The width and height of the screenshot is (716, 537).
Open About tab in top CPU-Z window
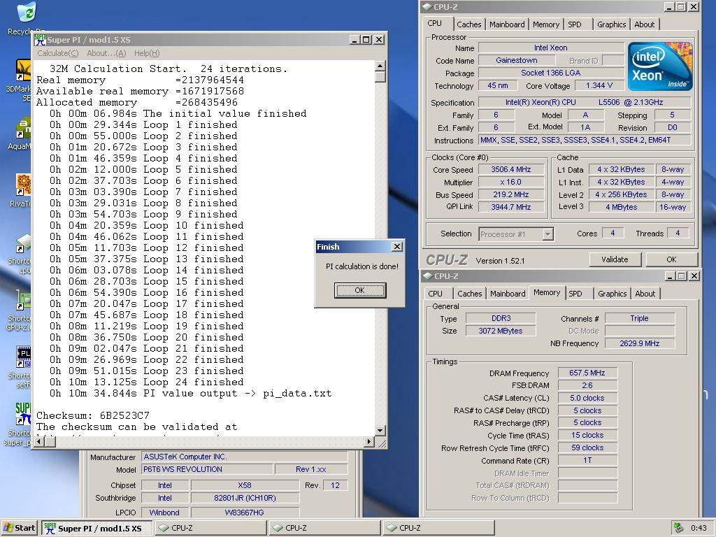click(x=644, y=24)
